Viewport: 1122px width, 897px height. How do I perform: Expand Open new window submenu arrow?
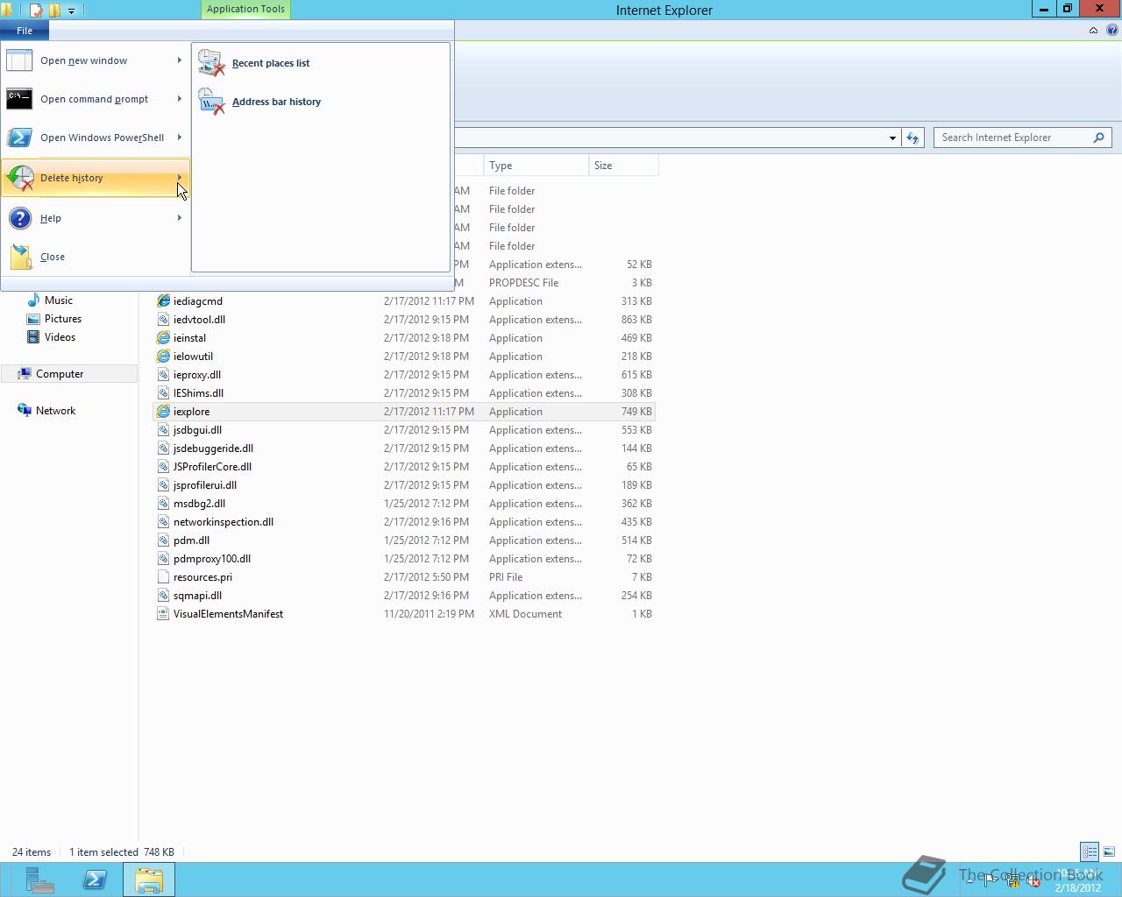179,60
